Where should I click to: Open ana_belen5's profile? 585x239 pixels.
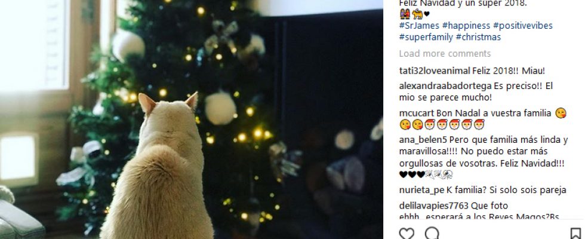(x=423, y=140)
